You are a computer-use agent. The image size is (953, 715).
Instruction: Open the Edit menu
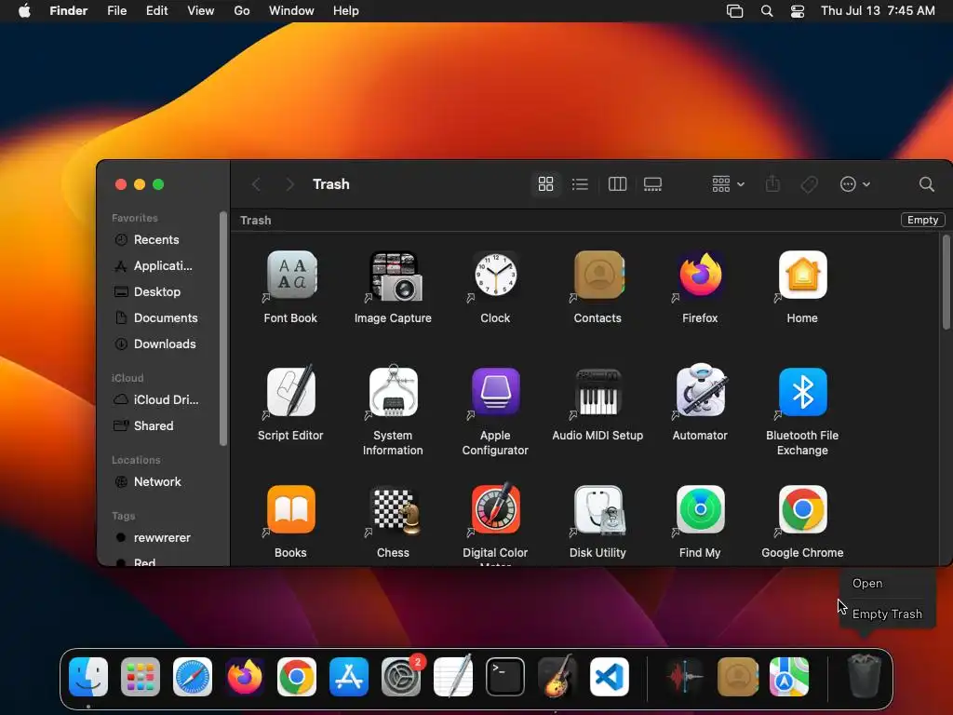(156, 11)
